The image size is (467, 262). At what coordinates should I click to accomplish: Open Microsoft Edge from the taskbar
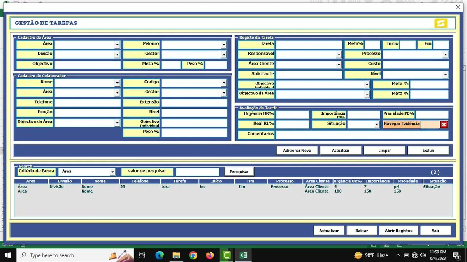(159, 255)
